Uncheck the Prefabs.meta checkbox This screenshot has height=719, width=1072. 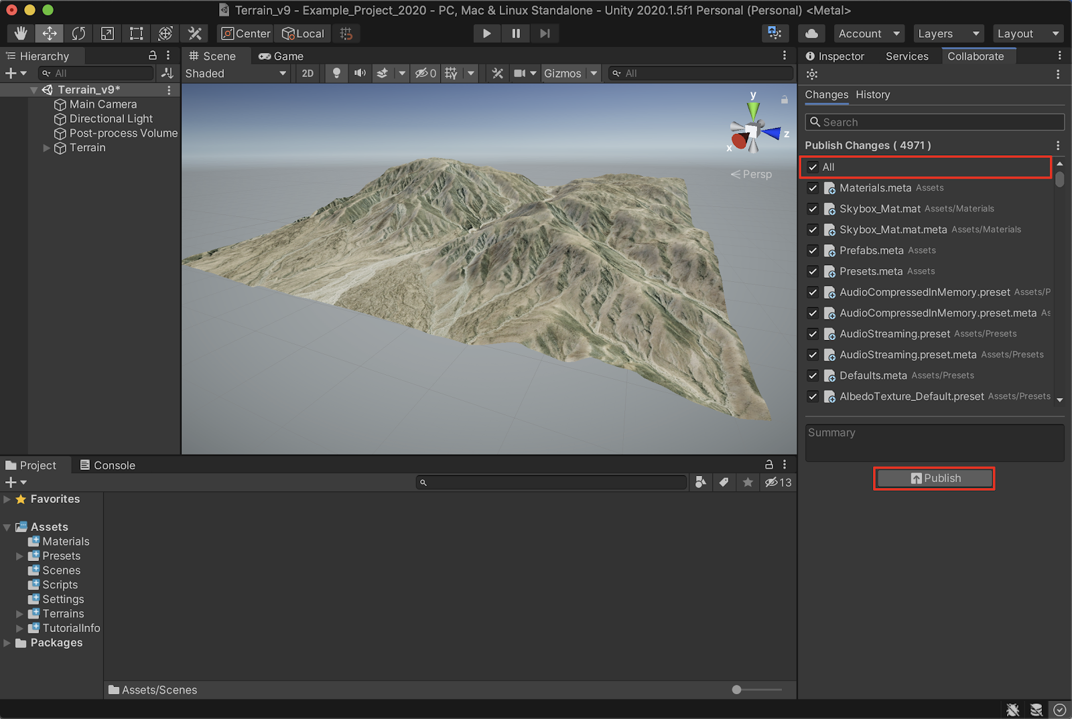(813, 250)
